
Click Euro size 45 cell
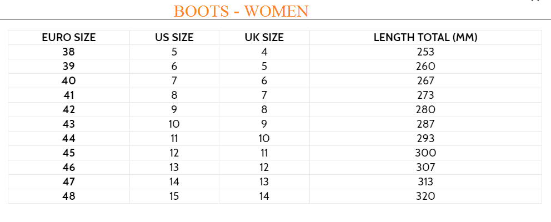(x=69, y=153)
